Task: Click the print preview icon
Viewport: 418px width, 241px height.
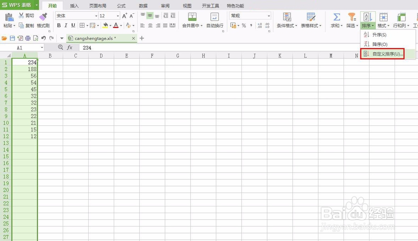Action: [36, 38]
